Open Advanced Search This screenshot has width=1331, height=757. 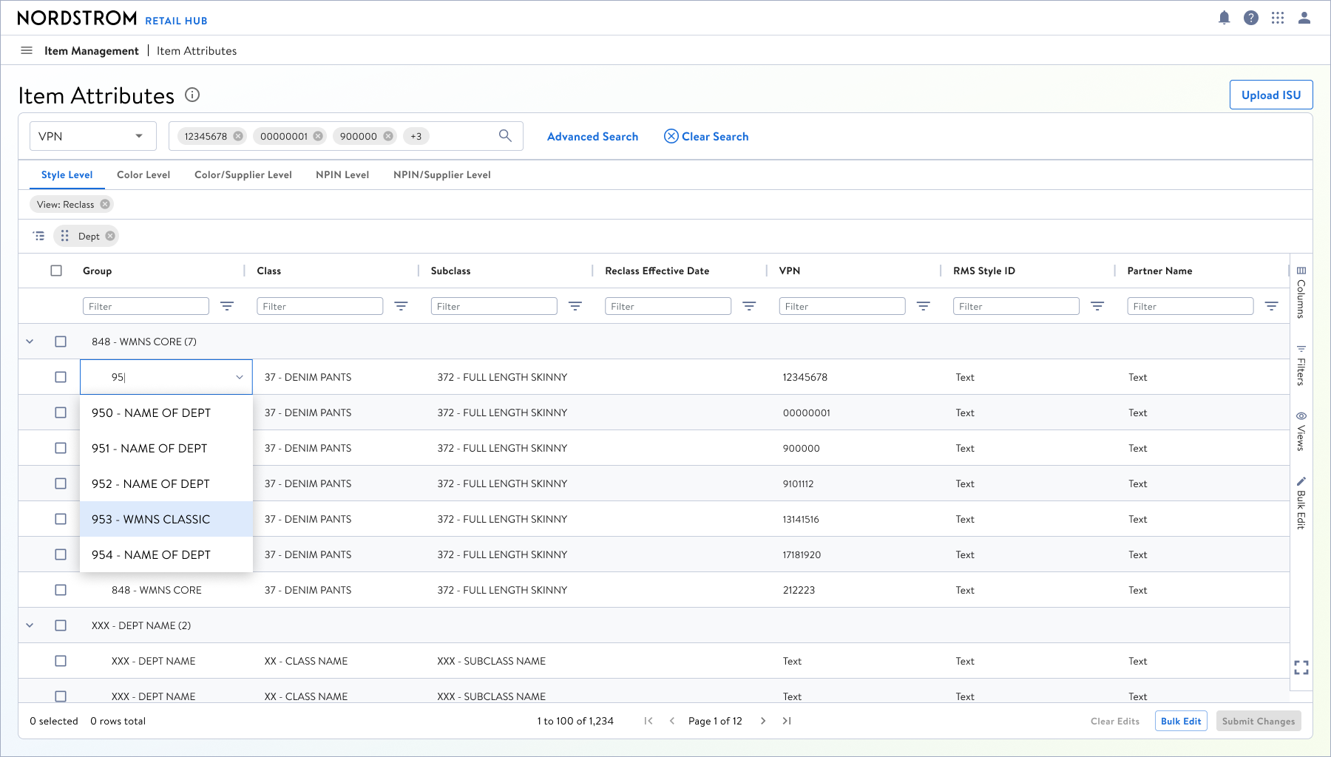[x=592, y=136]
